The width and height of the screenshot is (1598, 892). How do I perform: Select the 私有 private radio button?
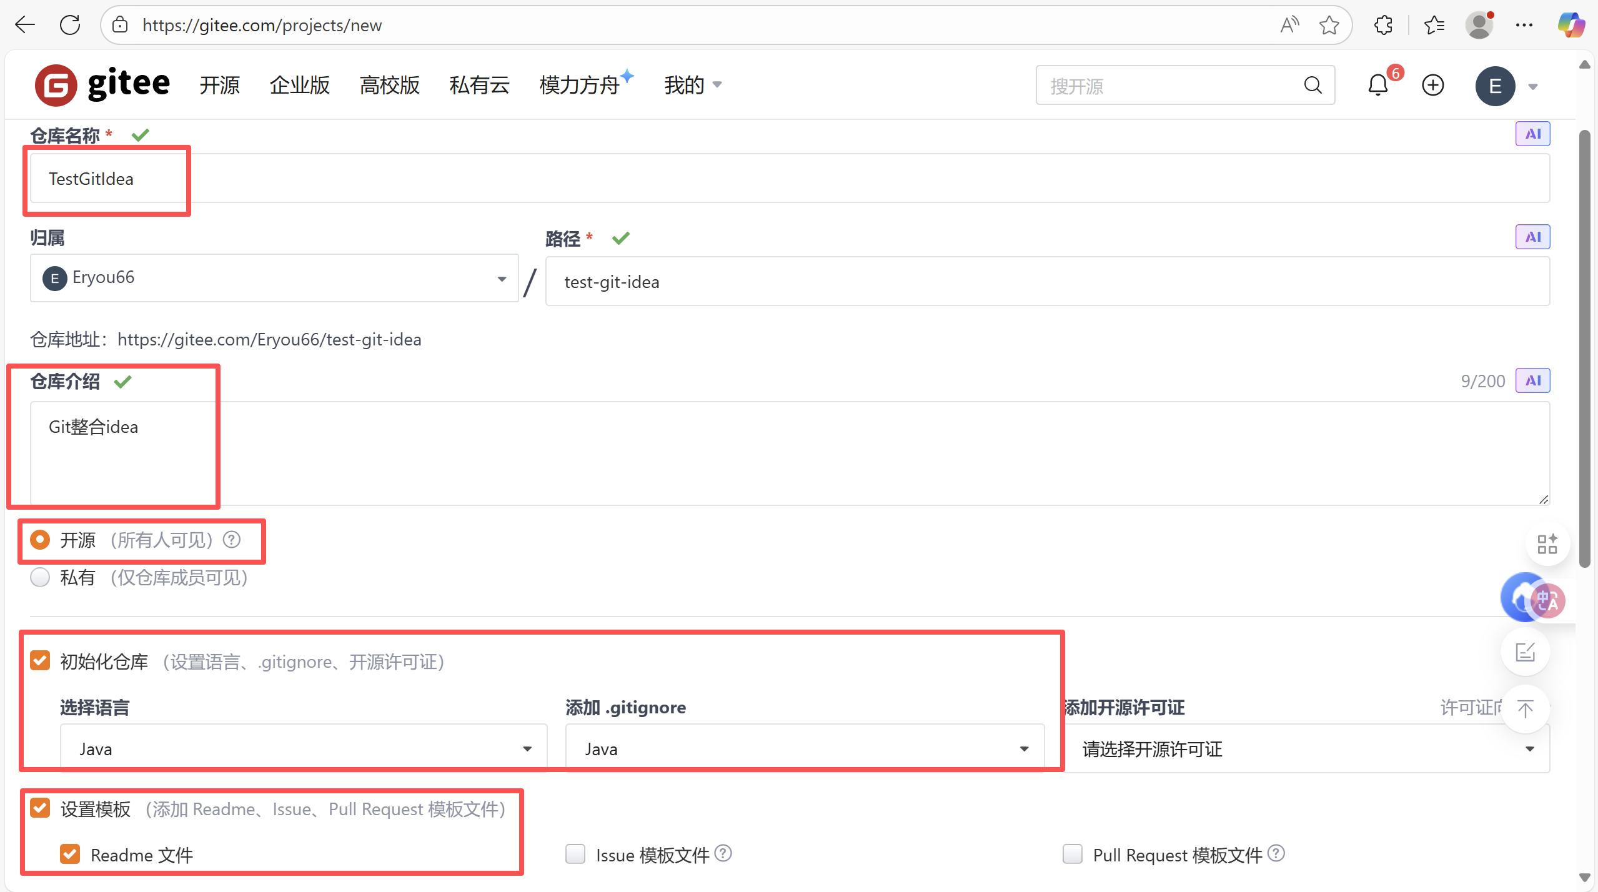click(41, 577)
